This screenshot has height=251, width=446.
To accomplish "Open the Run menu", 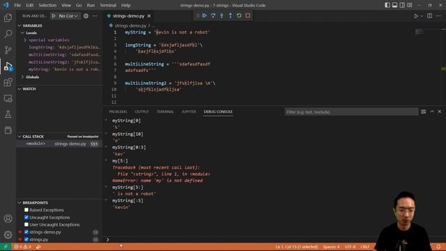I will tap(91, 5).
